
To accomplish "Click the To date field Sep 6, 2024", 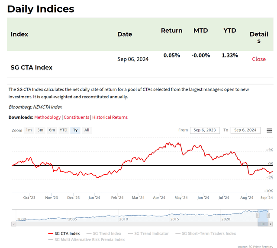I will (245, 130).
